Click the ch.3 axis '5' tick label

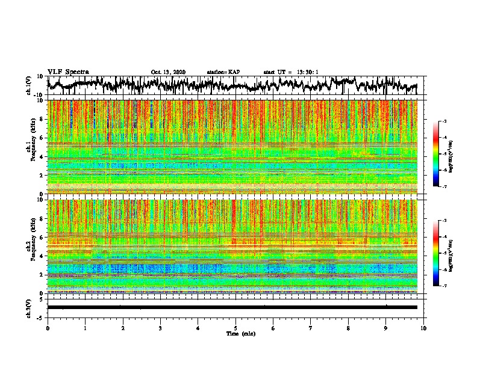(x=42, y=299)
